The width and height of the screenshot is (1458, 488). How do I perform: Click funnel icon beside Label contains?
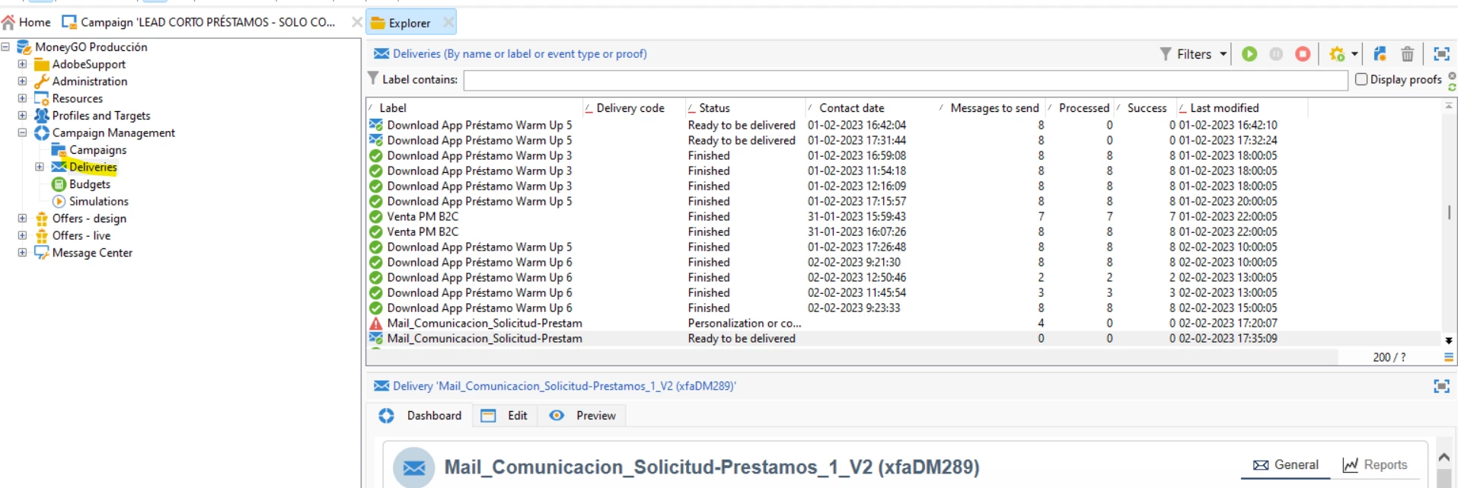pos(373,78)
